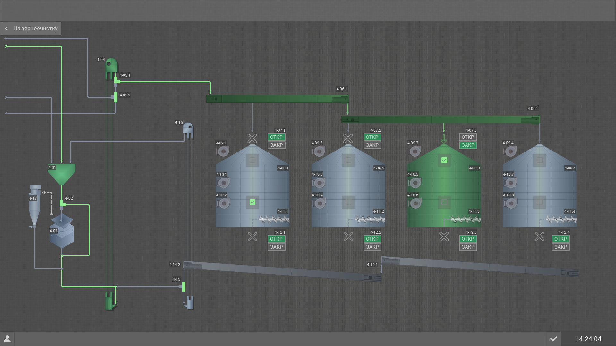Go back via На зерноочистку

31,28
